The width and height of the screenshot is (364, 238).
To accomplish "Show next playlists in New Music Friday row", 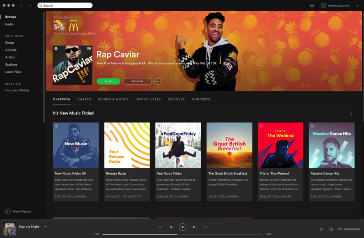I will click(x=351, y=114).
